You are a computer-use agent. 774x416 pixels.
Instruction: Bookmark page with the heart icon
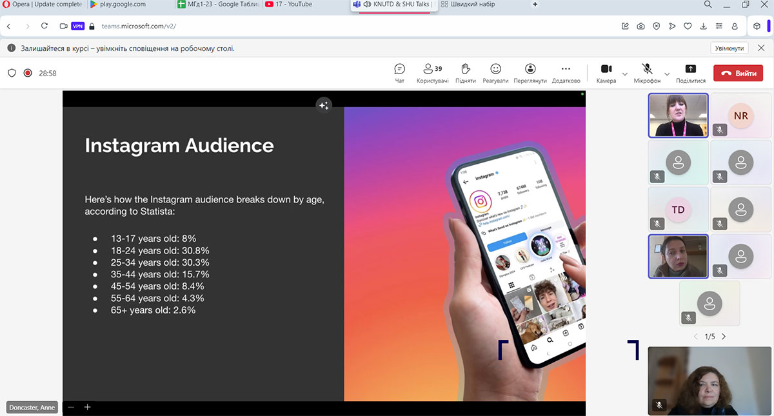click(x=688, y=26)
